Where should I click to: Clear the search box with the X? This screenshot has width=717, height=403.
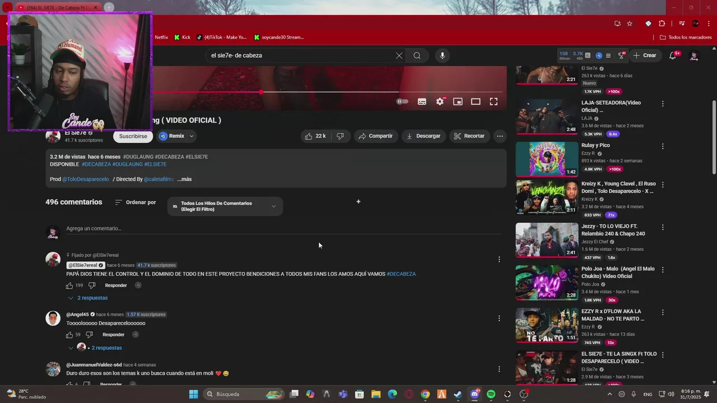pyautogui.click(x=399, y=55)
